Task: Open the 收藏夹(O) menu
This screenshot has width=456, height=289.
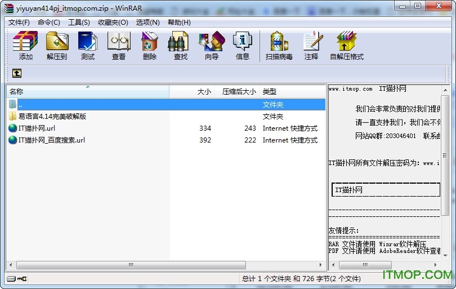Action: 113,23
